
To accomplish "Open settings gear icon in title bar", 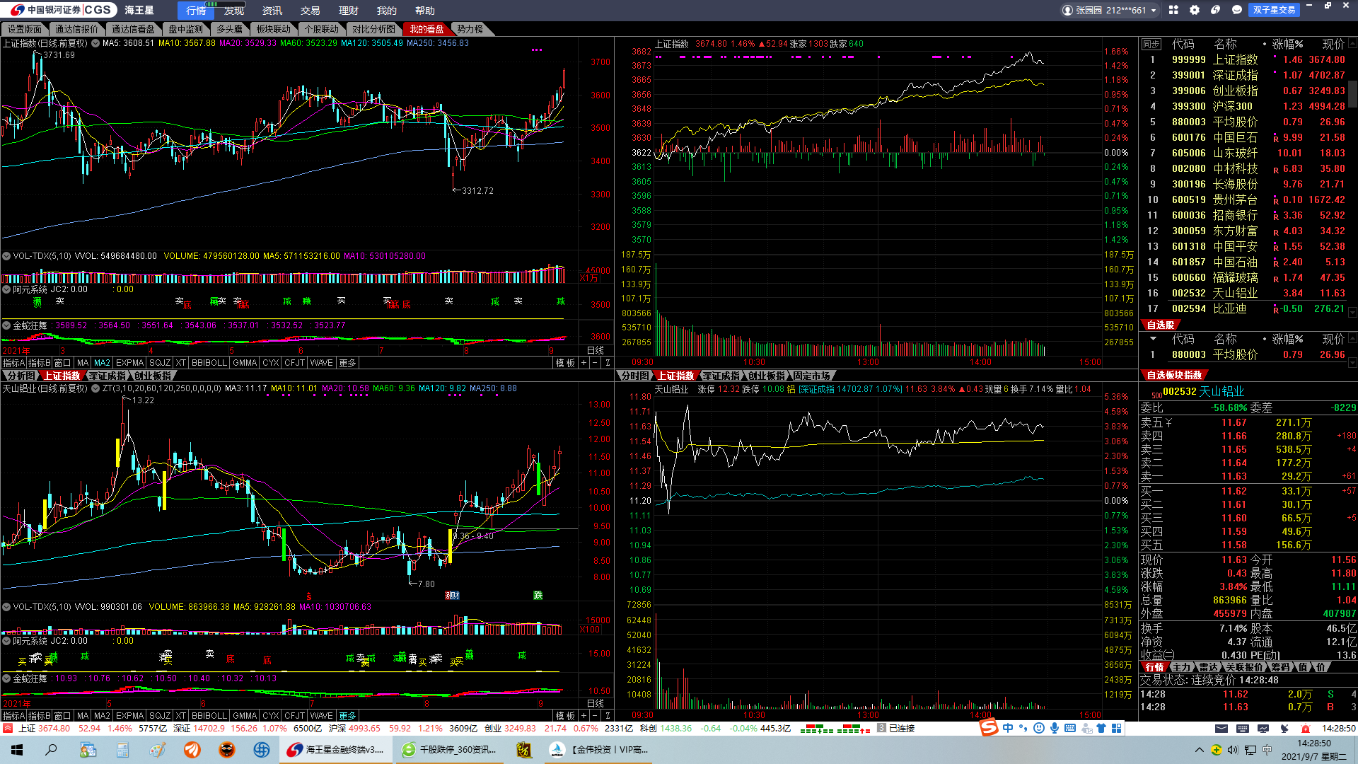I will (1195, 10).
